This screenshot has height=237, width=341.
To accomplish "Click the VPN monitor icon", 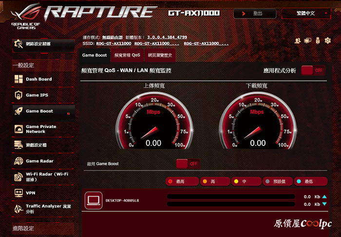I will 19,193.
